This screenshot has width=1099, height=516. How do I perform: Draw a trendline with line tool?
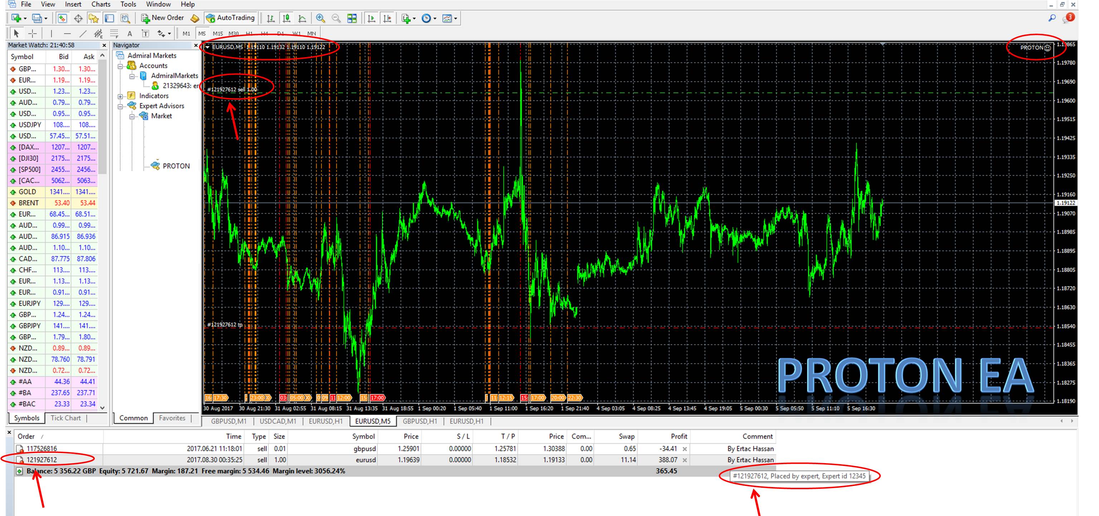point(83,33)
